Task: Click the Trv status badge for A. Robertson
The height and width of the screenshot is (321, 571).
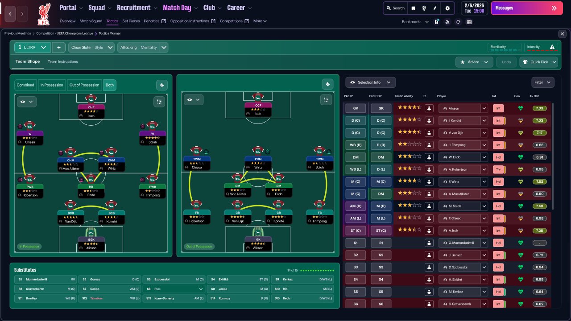Action: click(498, 169)
